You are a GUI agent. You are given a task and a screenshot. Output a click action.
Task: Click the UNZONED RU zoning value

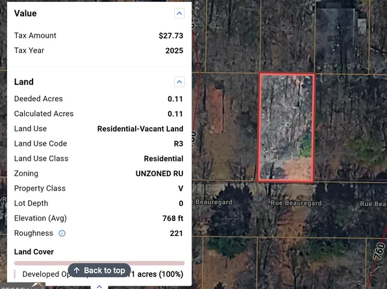coord(160,174)
